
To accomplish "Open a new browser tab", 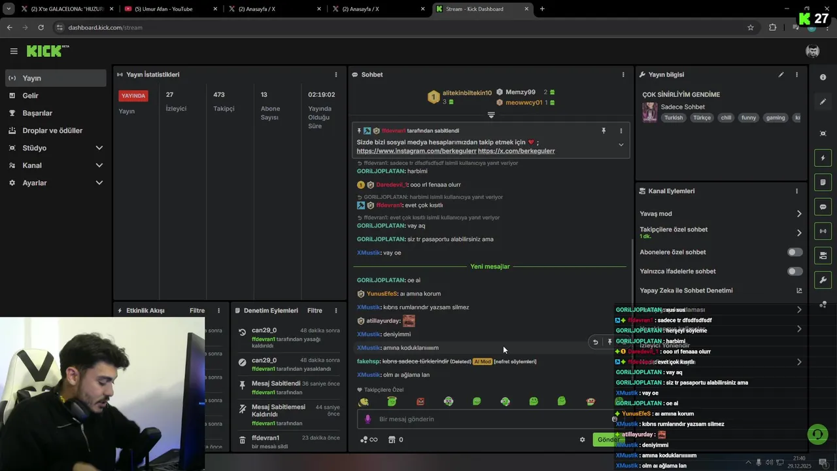I will (x=542, y=9).
